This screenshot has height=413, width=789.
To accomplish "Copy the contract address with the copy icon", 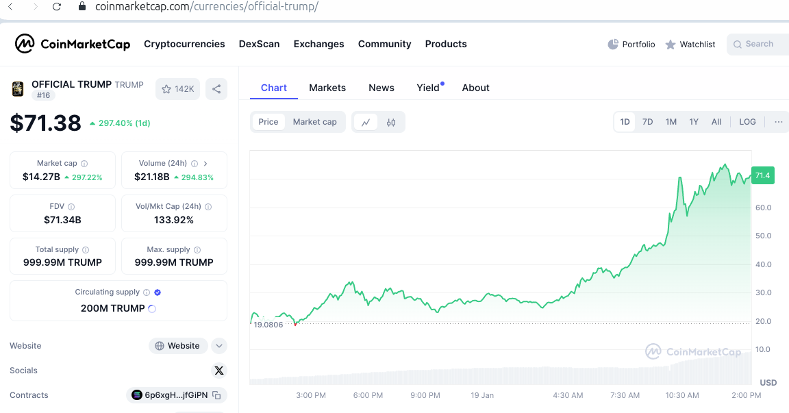I will (216, 395).
